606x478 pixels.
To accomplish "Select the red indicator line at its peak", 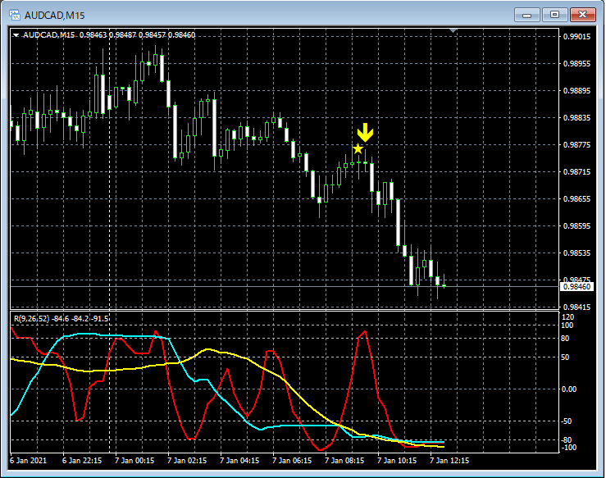I will [365, 331].
